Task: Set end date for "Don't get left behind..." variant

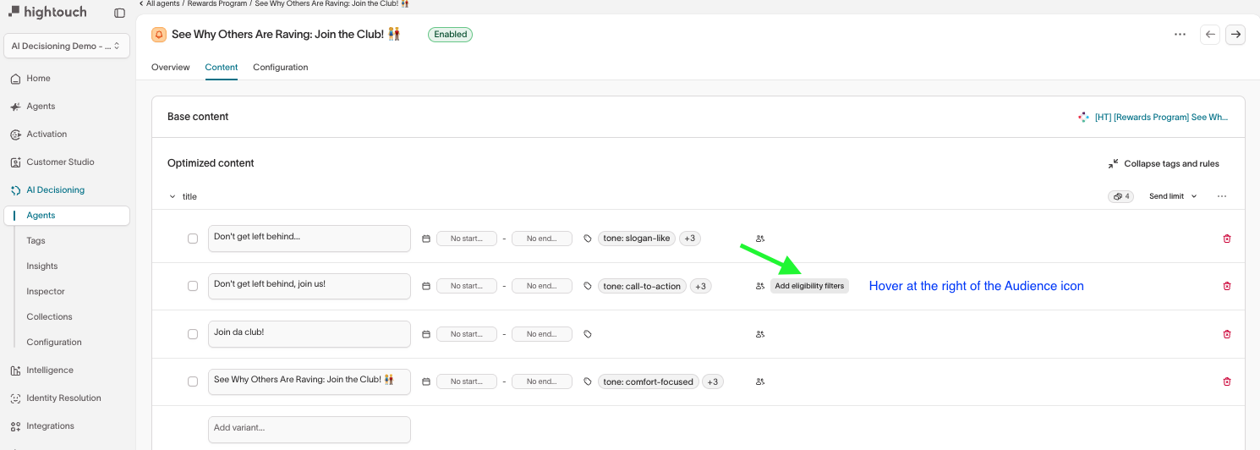Action: click(542, 239)
